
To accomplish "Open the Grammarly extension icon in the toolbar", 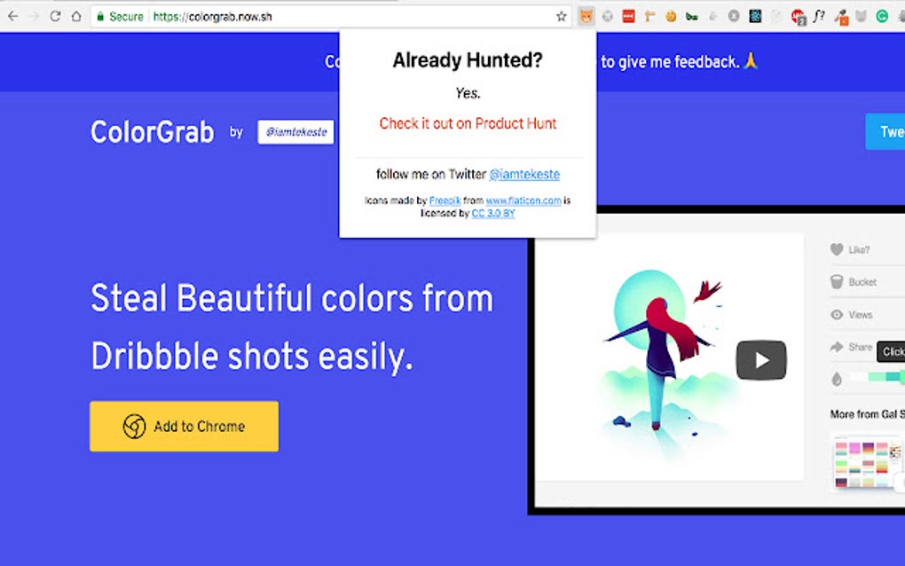I will coord(881,15).
